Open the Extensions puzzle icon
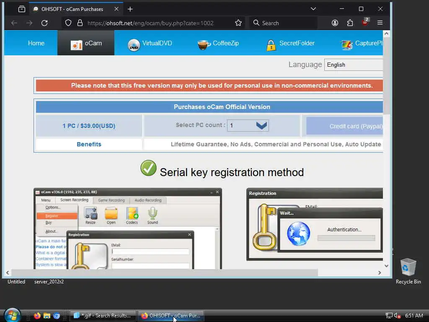 (x=350, y=23)
